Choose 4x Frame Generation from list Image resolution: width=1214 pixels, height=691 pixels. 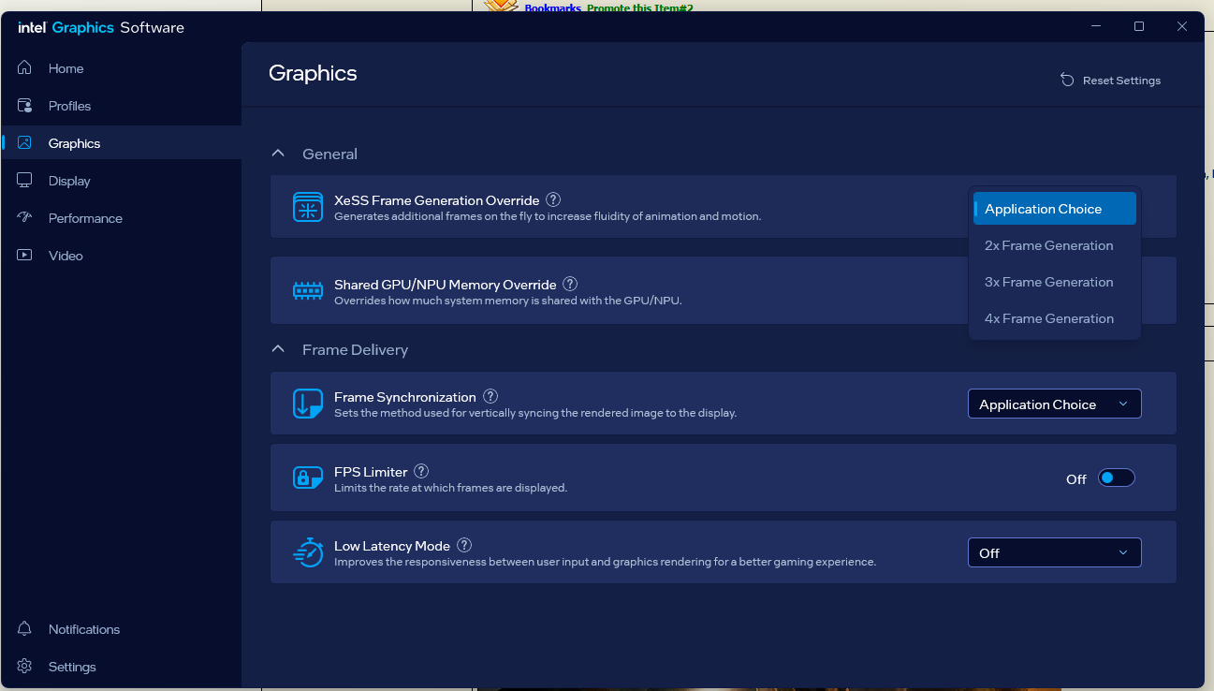coord(1048,318)
